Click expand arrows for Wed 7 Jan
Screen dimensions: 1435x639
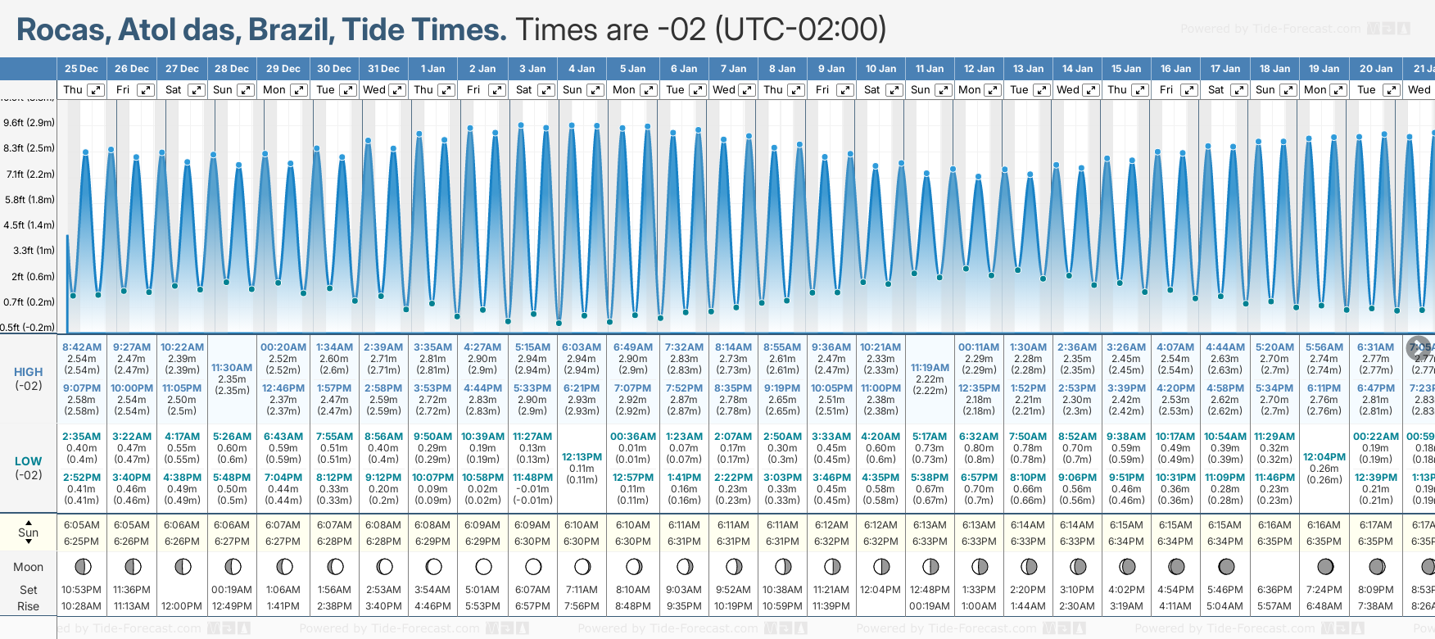746,90
